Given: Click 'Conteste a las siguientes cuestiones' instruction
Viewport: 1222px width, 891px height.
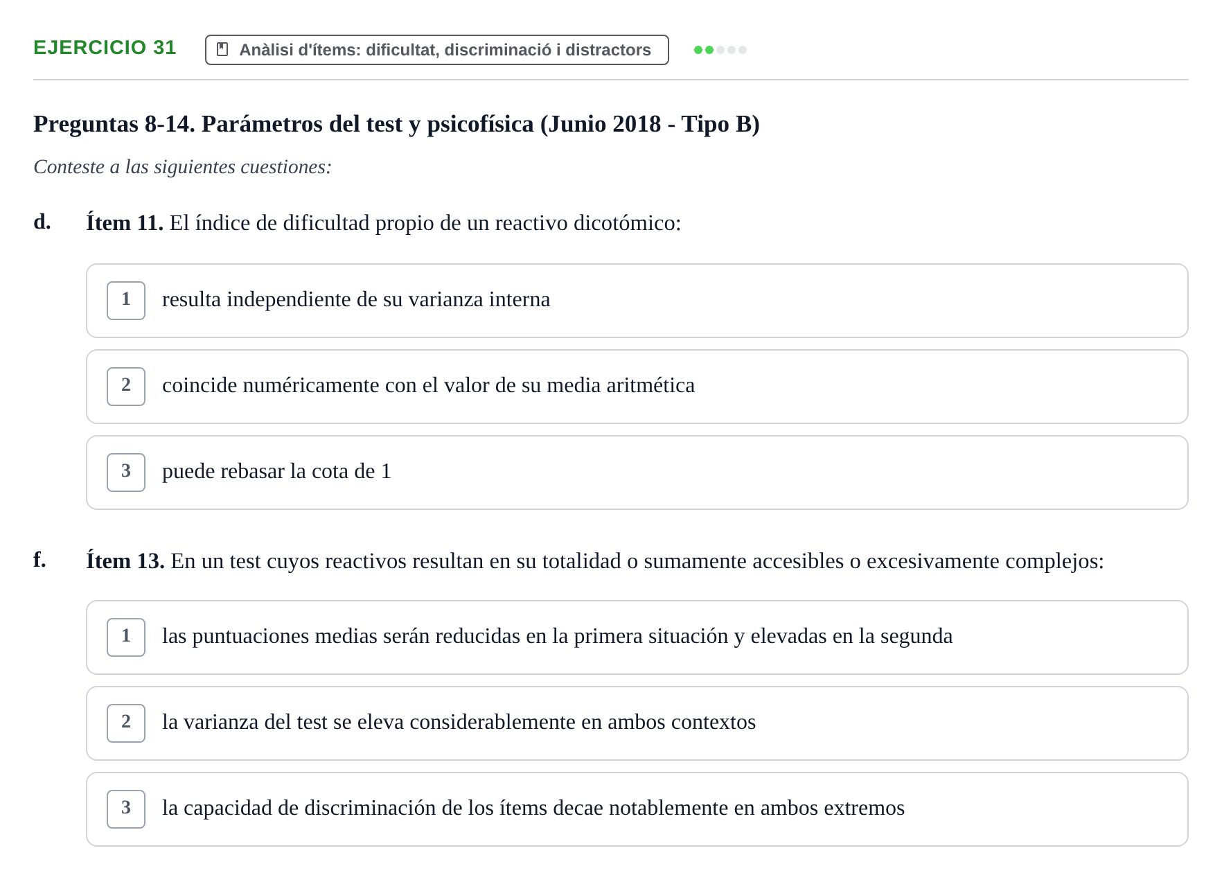Looking at the screenshot, I should click(182, 167).
